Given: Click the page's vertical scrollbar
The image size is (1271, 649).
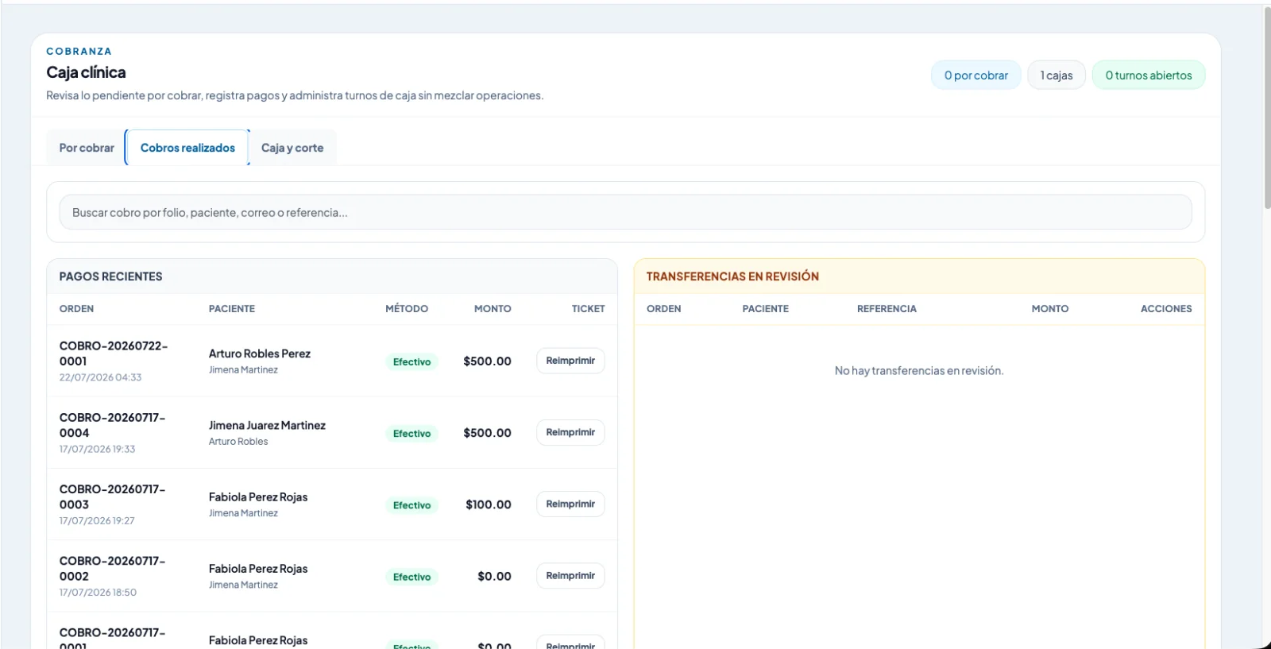Looking at the screenshot, I should tap(1267, 107).
